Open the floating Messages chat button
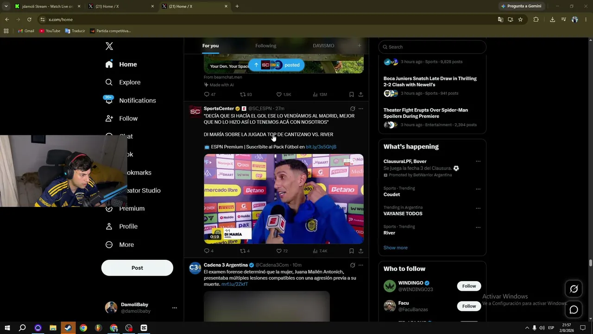The image size is (593, 334). [574, 310]
